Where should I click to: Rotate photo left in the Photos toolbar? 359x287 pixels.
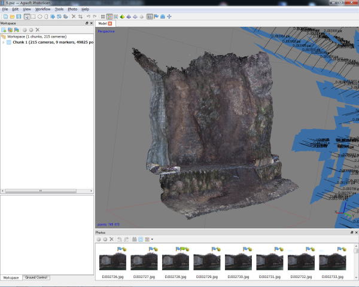[120, 239]
